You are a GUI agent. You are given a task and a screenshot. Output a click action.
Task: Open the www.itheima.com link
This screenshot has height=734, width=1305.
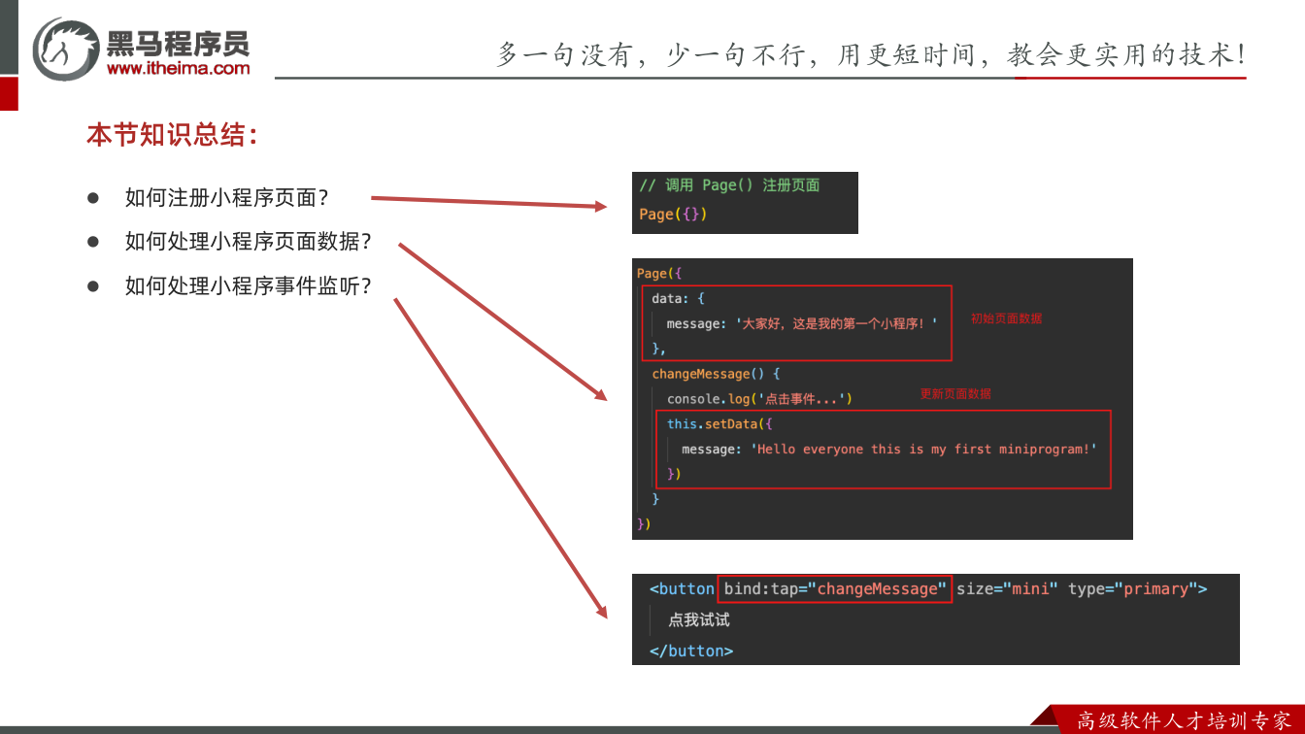(x=178, y=68)
